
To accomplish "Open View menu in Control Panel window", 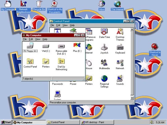I will pyautogui.click(x=65, y=25).
